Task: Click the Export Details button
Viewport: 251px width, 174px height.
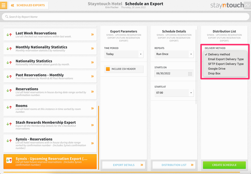Action: pos(124,165)
